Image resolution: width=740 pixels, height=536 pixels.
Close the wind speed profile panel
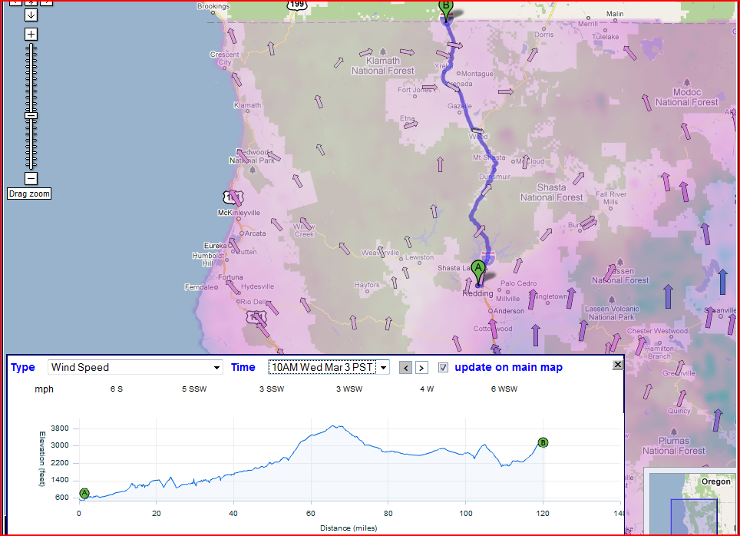(617, 365)
